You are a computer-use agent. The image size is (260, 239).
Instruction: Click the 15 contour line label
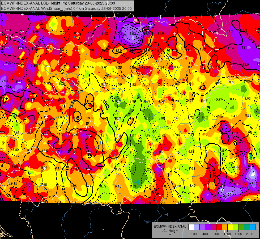click(67, 168)
